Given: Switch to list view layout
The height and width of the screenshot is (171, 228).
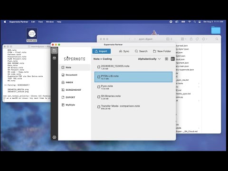Looking at the screenshot, I should [x=173, y=59].
